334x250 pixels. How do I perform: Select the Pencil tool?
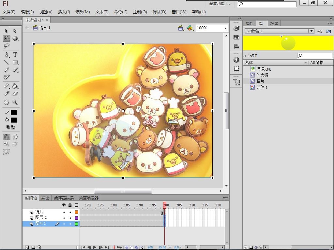tap(7, 70)
